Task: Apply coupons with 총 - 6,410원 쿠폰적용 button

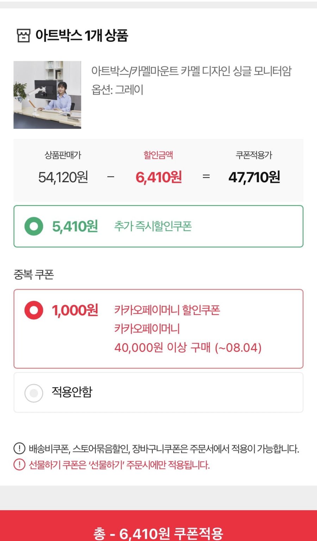Action: click(x=158, y=525)
